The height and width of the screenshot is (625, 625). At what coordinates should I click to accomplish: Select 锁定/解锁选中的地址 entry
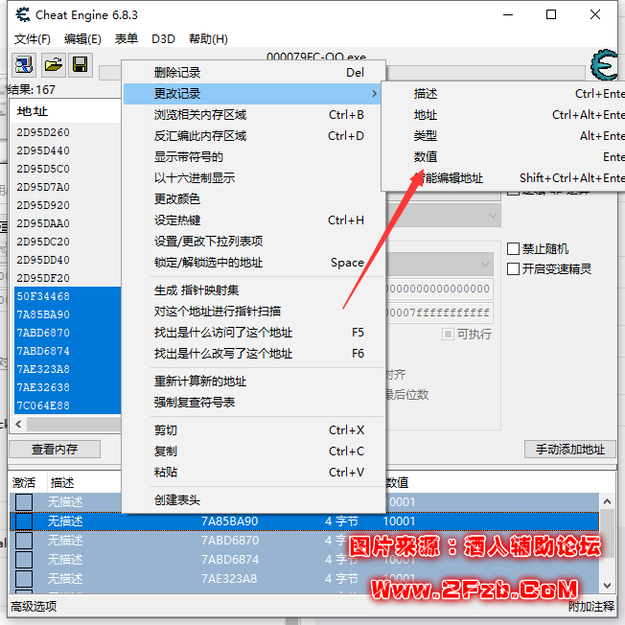tap(253, 263)
